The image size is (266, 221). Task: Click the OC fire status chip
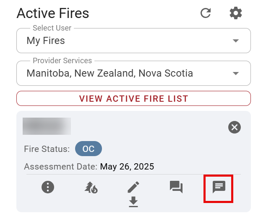(x=88, y=149)
